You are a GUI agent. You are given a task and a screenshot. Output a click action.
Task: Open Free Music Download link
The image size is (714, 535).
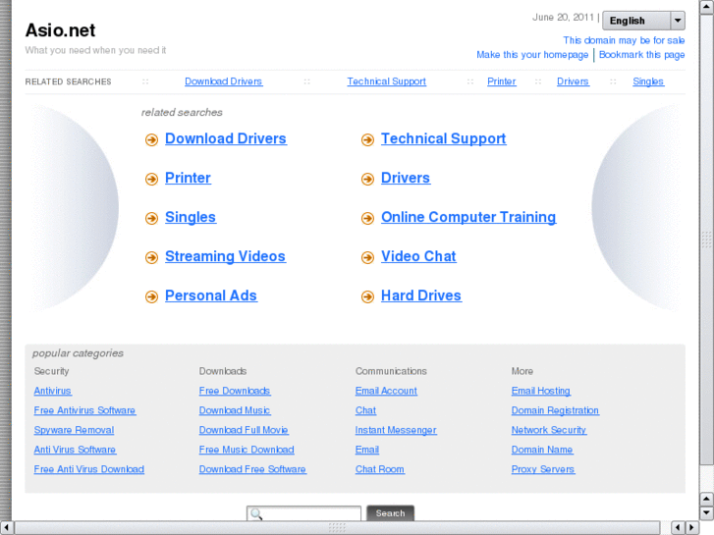click(x=247, y=450)
